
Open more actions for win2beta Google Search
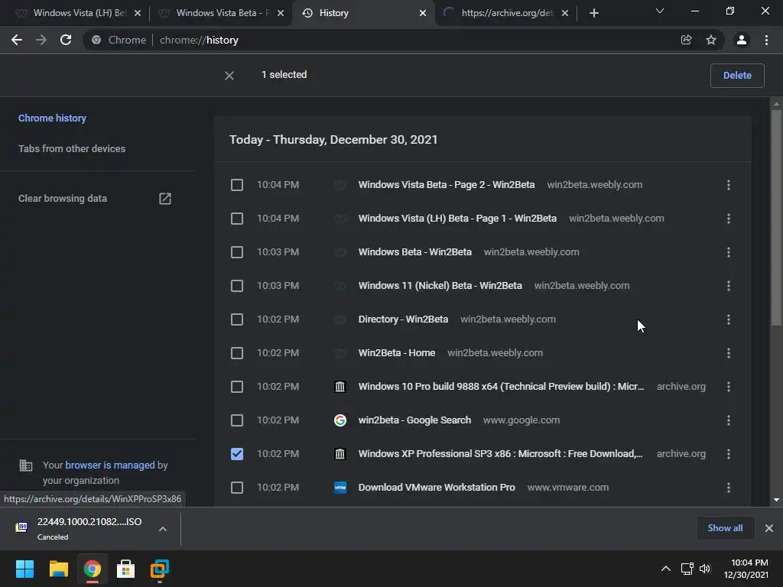tap(729, 420)
